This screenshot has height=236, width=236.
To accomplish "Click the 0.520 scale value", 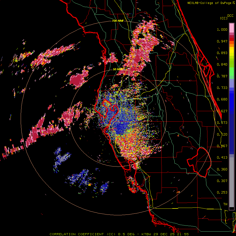I will (x=222, y=135).
